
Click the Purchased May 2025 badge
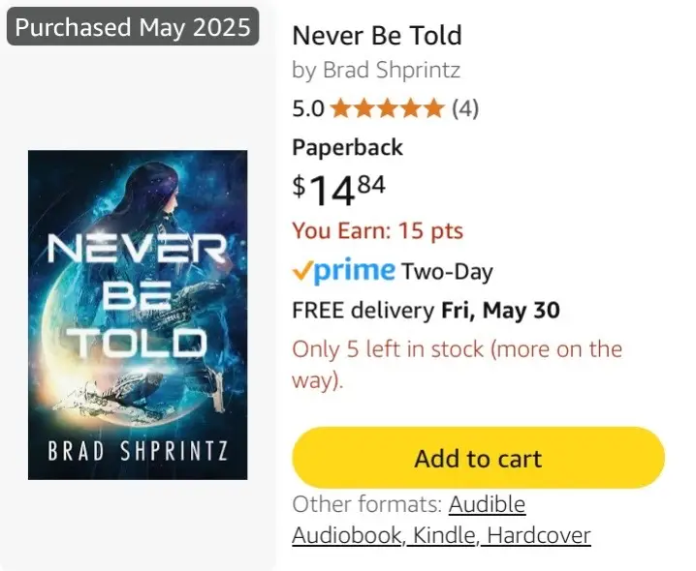click(133, 26)
